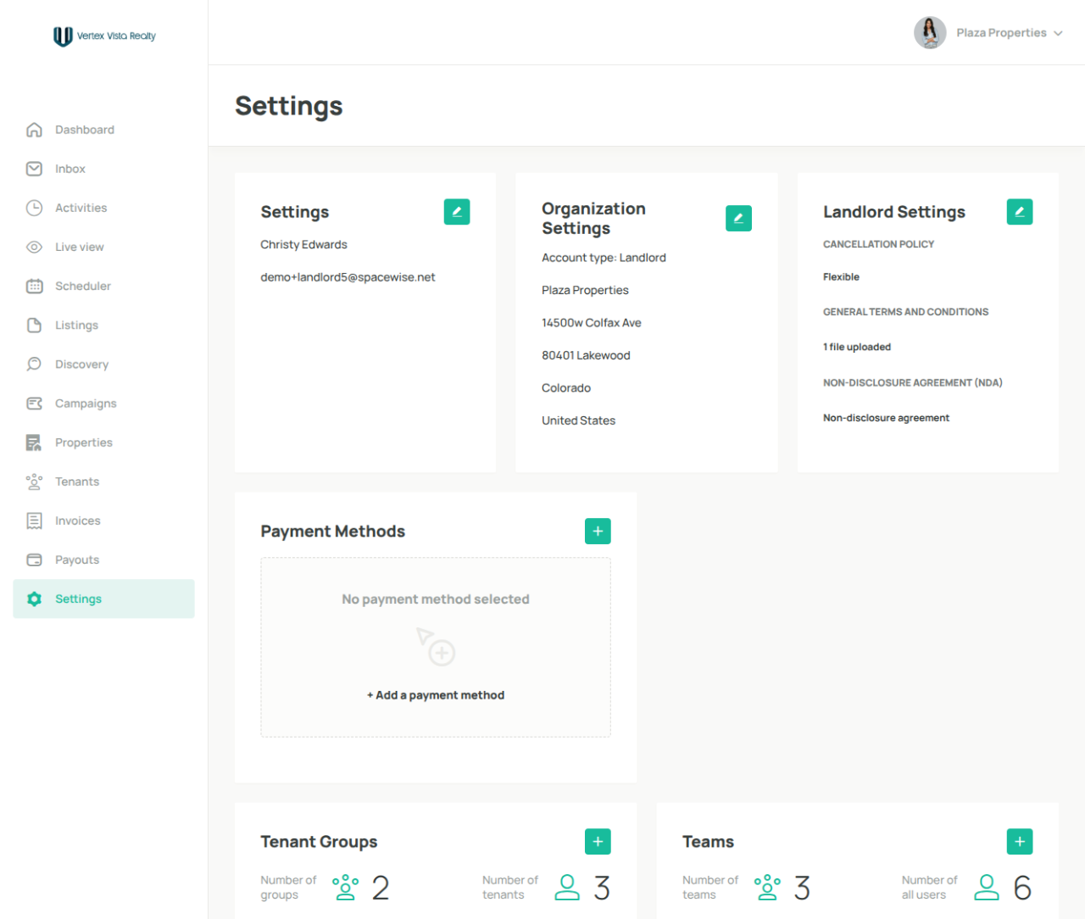This screenshot has width=1085, height=919.
Task: Click the Scheduler calendar icon
Action: point(34,286)
